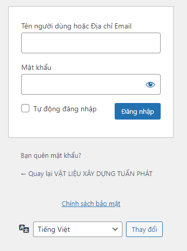
Task: Click the Mật khẩu field label
Action: [36, 67]
